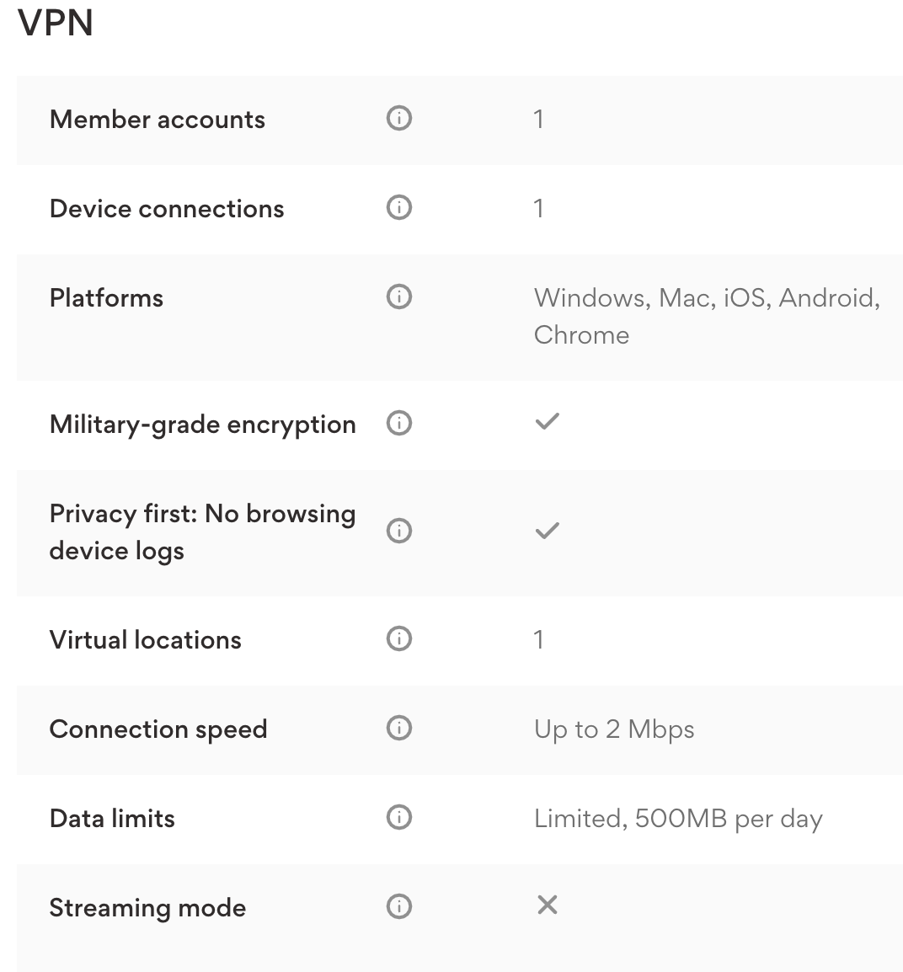This screenshot has width=903, height=972.
Task: Open the Platforms info tooltip
Action: point(398,296)
